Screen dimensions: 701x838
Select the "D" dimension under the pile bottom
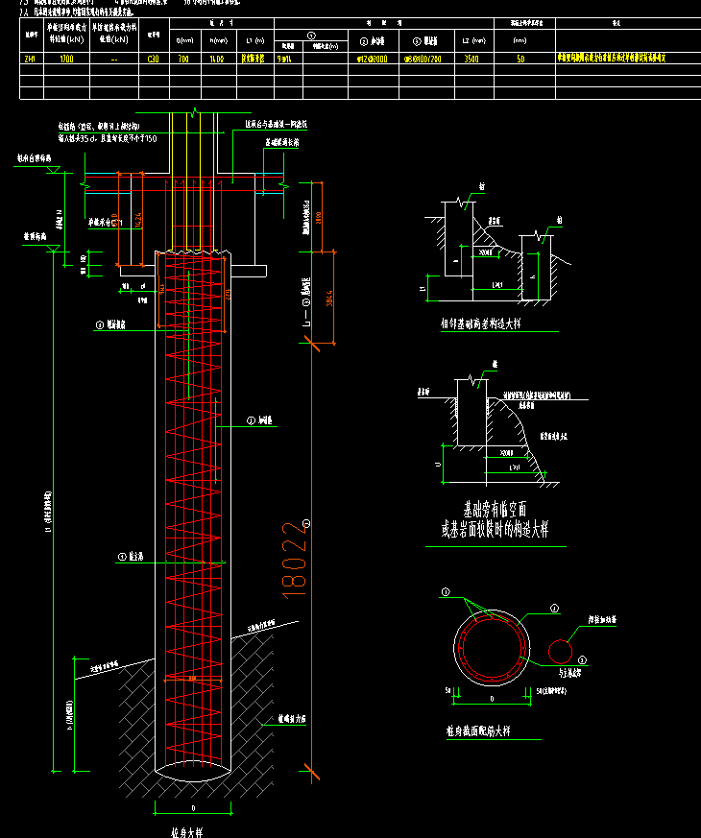pos(193,808)
